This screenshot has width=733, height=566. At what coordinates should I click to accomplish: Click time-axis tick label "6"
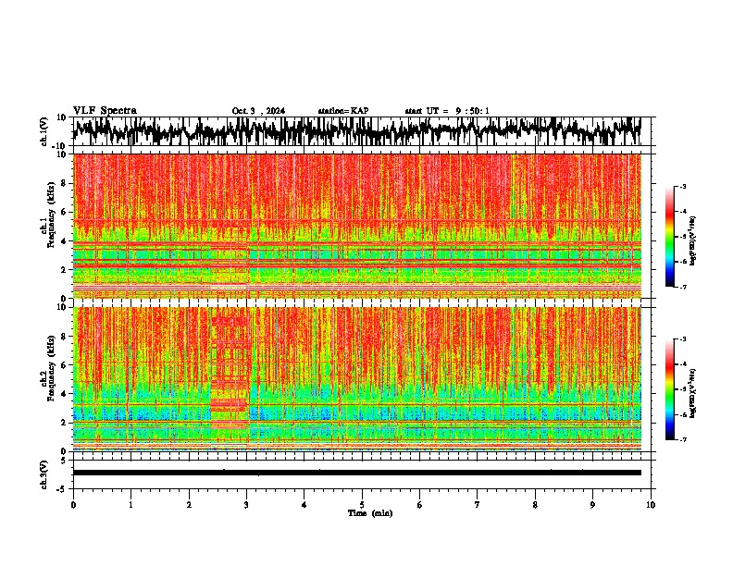point(420,505)
